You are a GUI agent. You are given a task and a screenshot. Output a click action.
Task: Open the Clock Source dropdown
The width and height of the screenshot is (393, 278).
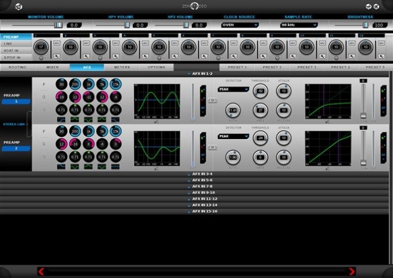240,25
